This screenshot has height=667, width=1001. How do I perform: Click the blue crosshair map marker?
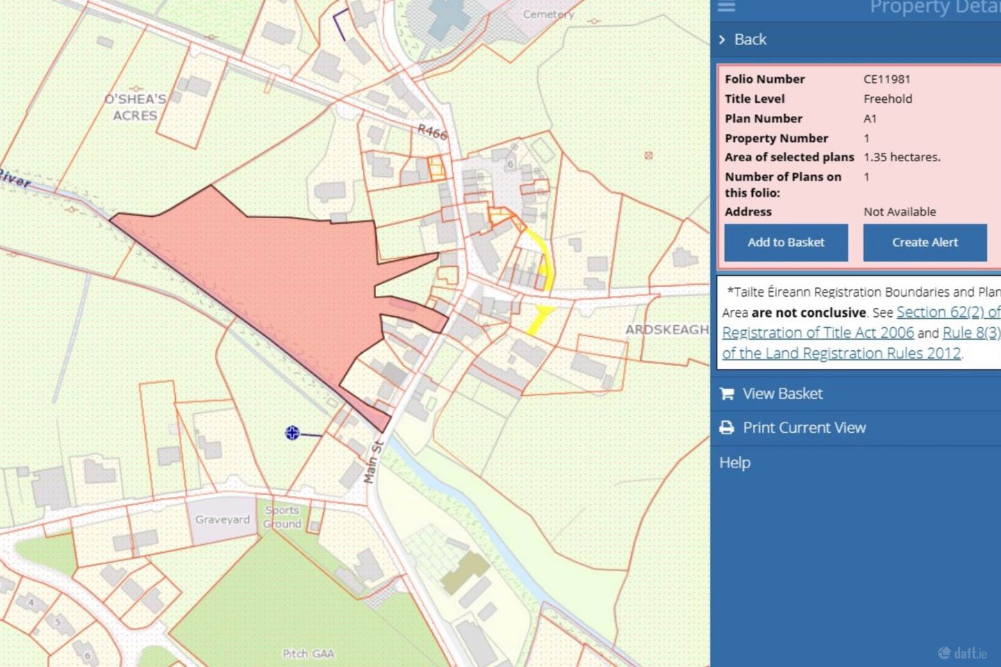click(293, 433)
